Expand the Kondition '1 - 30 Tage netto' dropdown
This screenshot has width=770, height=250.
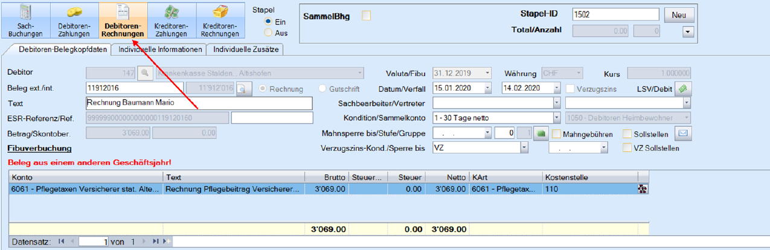[x=556, y=118]
